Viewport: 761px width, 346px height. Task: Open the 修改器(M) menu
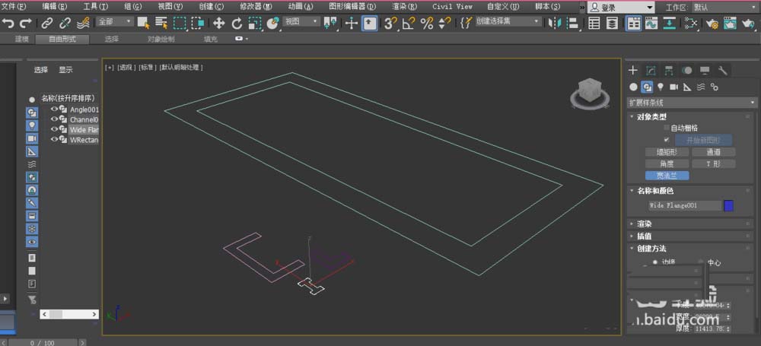click(256, 7)
